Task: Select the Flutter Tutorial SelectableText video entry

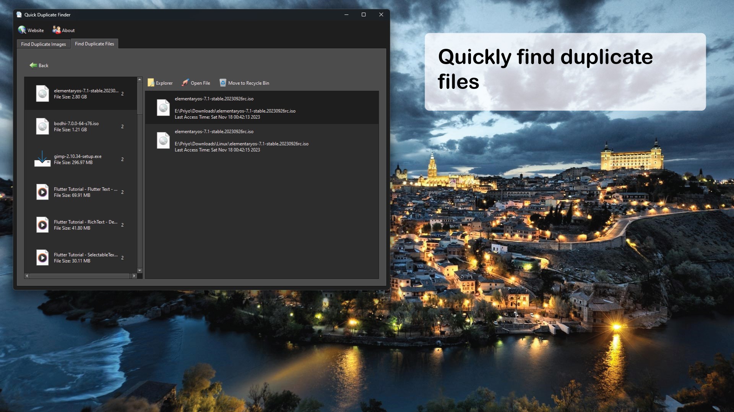Action: (80, 257)
